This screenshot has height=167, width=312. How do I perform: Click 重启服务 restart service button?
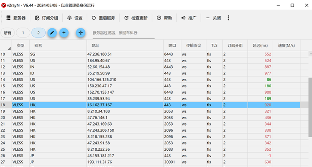pos(104,18)
